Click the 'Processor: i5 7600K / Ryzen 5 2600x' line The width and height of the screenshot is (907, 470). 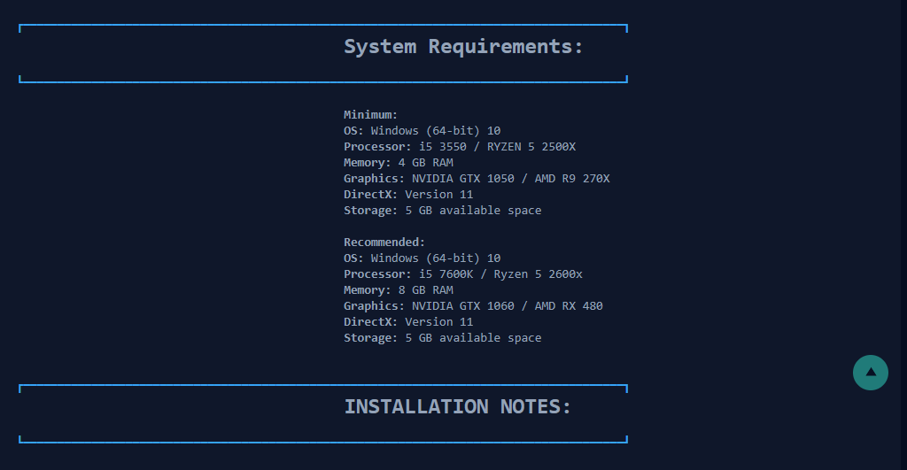tap(462, 274)
